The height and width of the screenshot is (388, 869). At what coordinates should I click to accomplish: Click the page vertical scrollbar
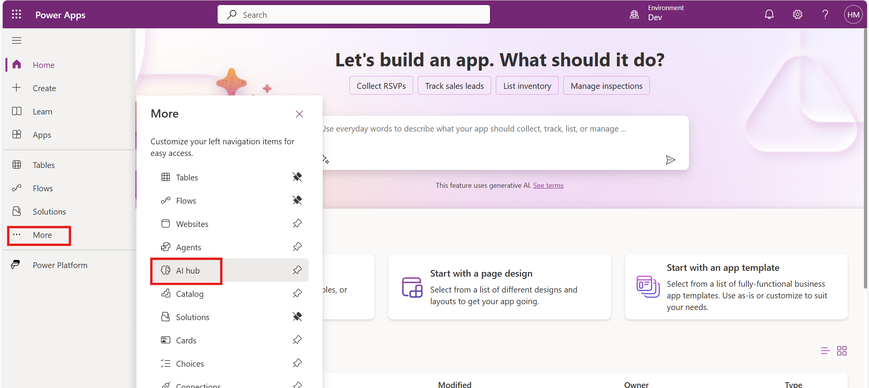(865, 155)
